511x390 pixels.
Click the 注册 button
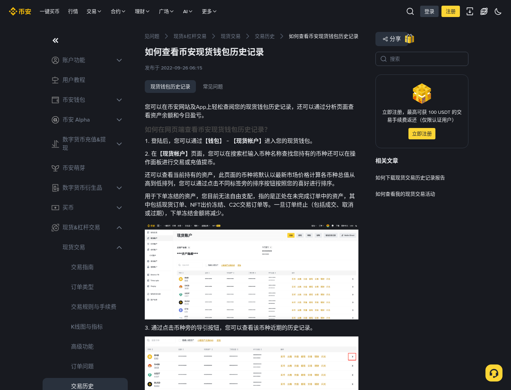(x=451, y=11)
